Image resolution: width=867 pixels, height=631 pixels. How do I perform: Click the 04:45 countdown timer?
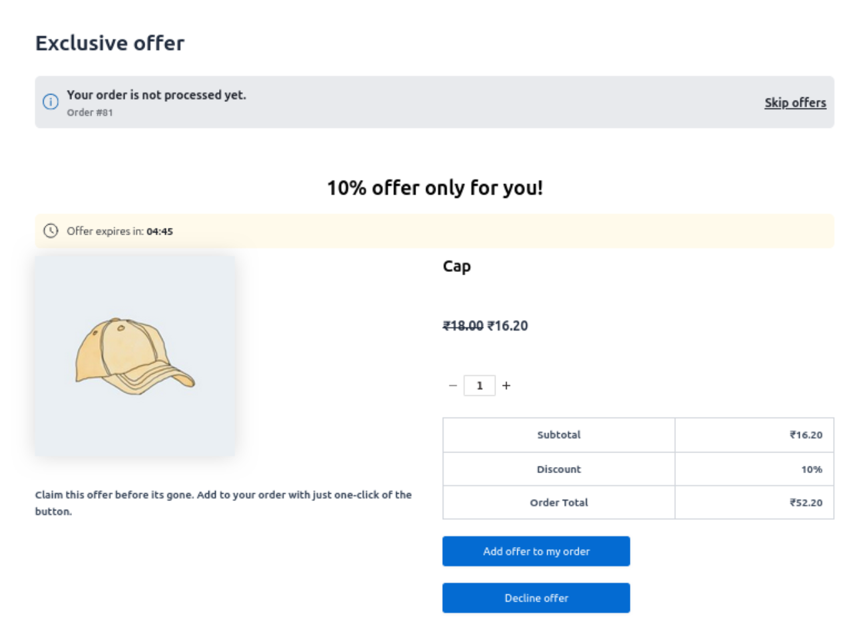(x=160, y=232)
